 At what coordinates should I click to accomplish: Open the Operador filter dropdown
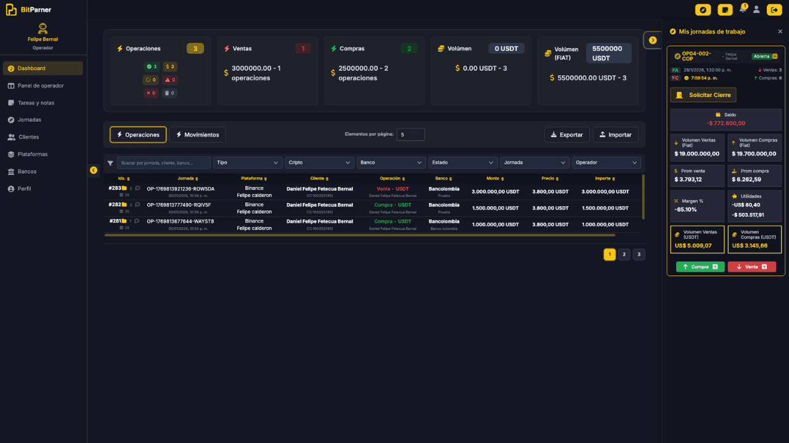pos(607,163)
